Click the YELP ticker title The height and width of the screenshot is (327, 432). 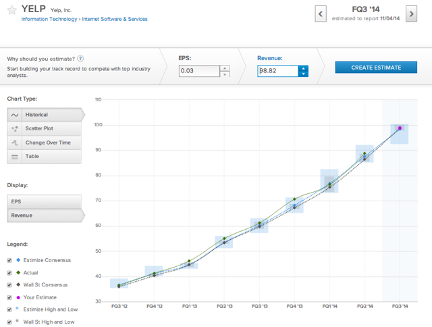tap(33, 9)
